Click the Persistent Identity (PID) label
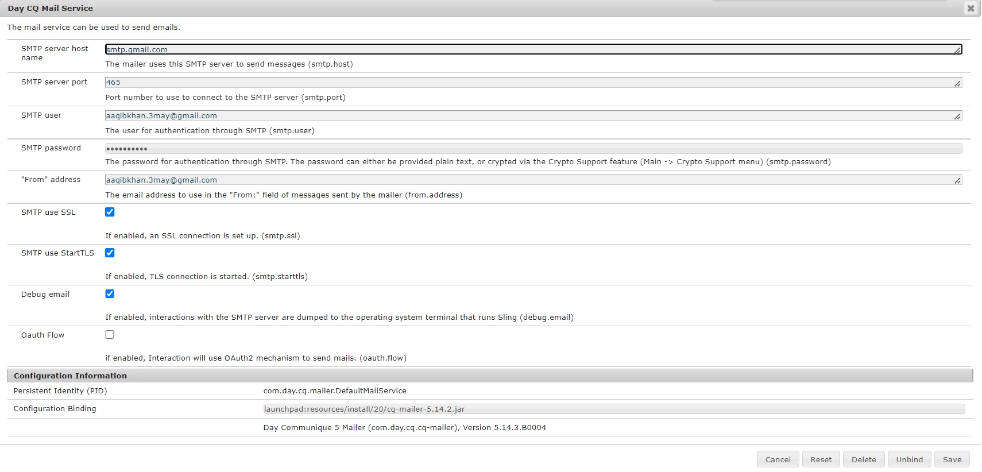982x472 pixels. point(60,391)
